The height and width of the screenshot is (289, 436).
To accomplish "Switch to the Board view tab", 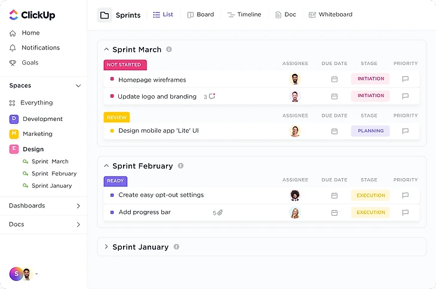I will pos(200,14).
